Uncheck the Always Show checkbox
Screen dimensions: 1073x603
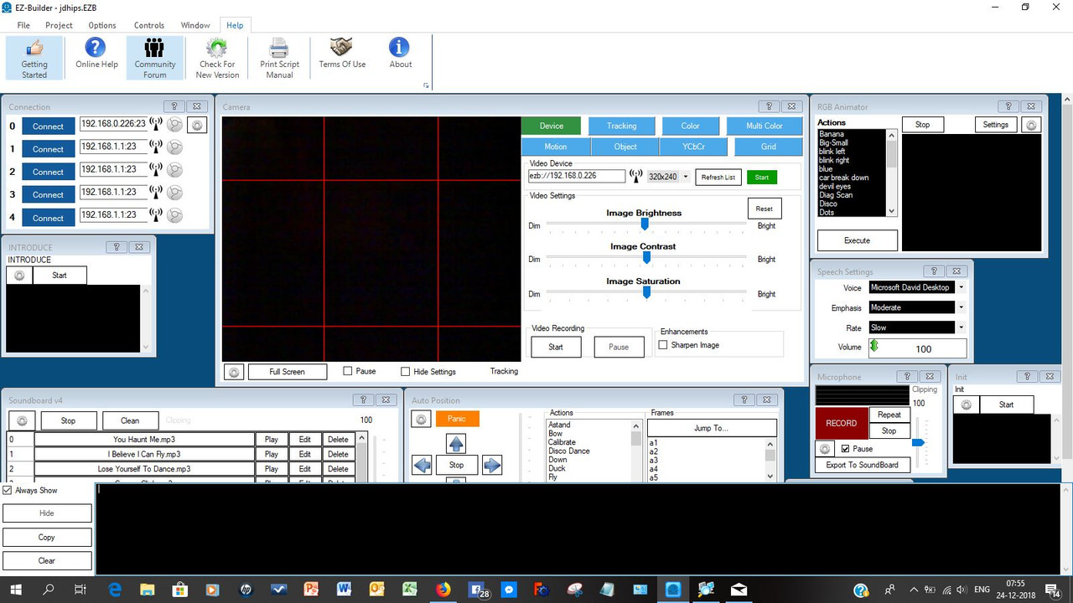click(x=8, y=491)
